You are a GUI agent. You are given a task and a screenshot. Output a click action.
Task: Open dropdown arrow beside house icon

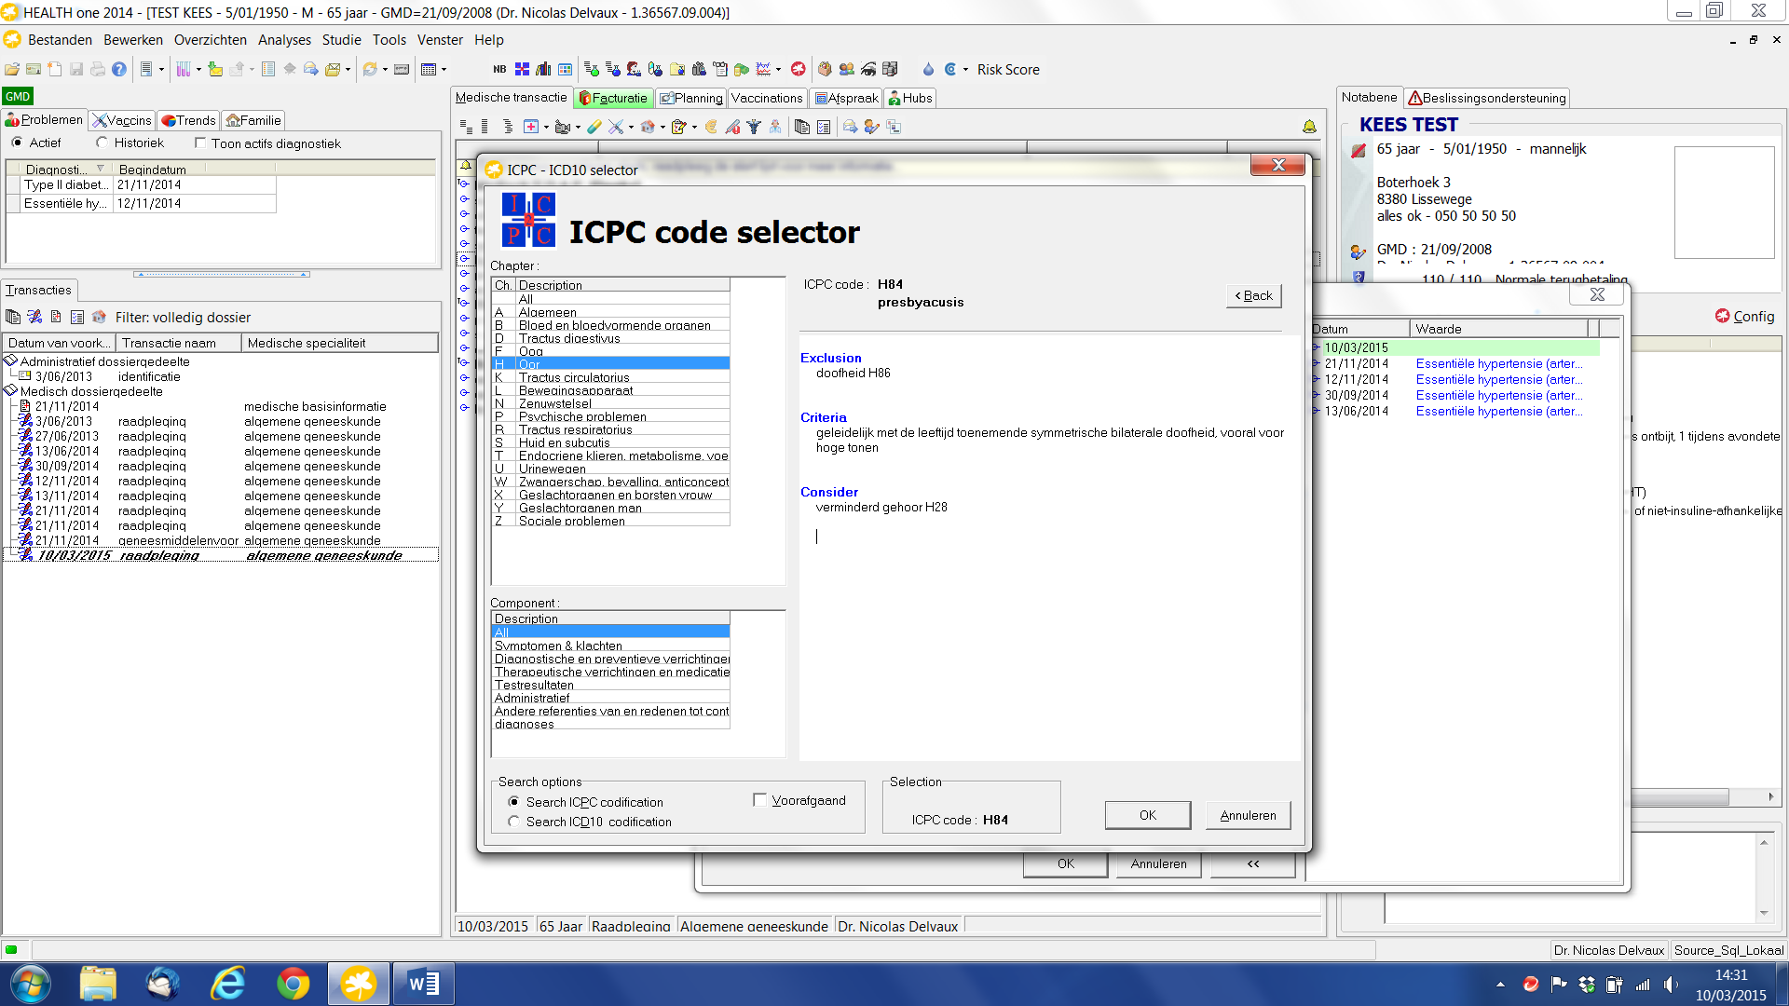point(662,128)
